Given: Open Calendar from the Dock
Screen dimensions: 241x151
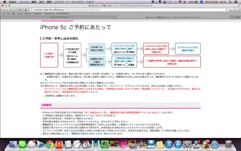Looking at the screenshot, I should click(86, 144).
